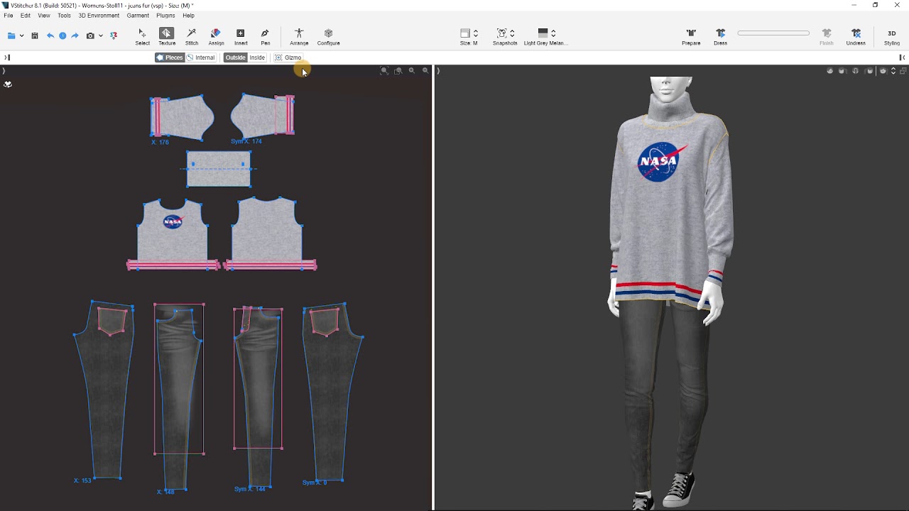Image resolution: width=909 pixels, height=511 pixels.
Task: Open the 3D Environment menu
Action: tap(99, 16)
